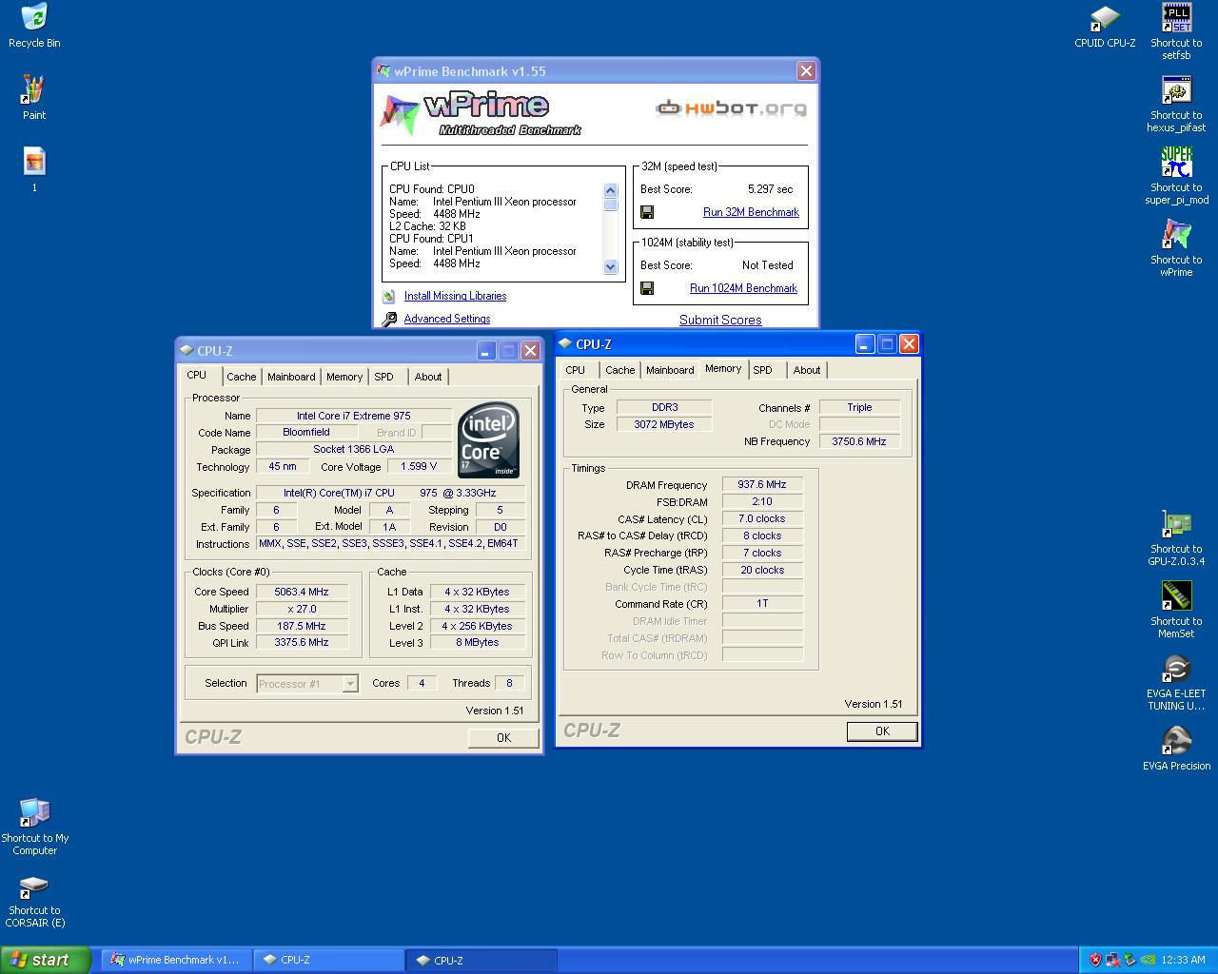Click the DRAM Frequency value 937.6 MHz
The image size is (1218, 974).
pos(762,484)
